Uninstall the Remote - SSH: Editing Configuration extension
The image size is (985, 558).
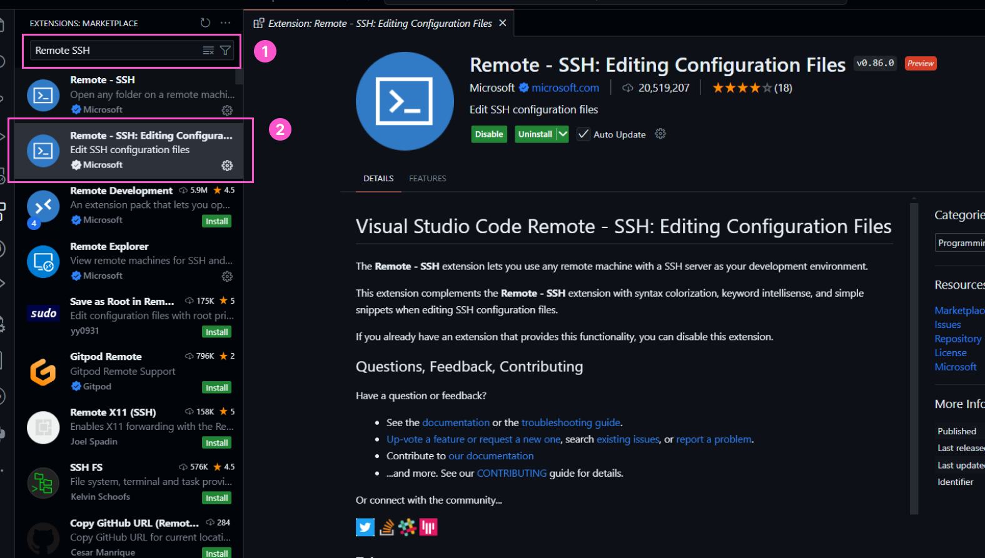click(x=535, y=134)
